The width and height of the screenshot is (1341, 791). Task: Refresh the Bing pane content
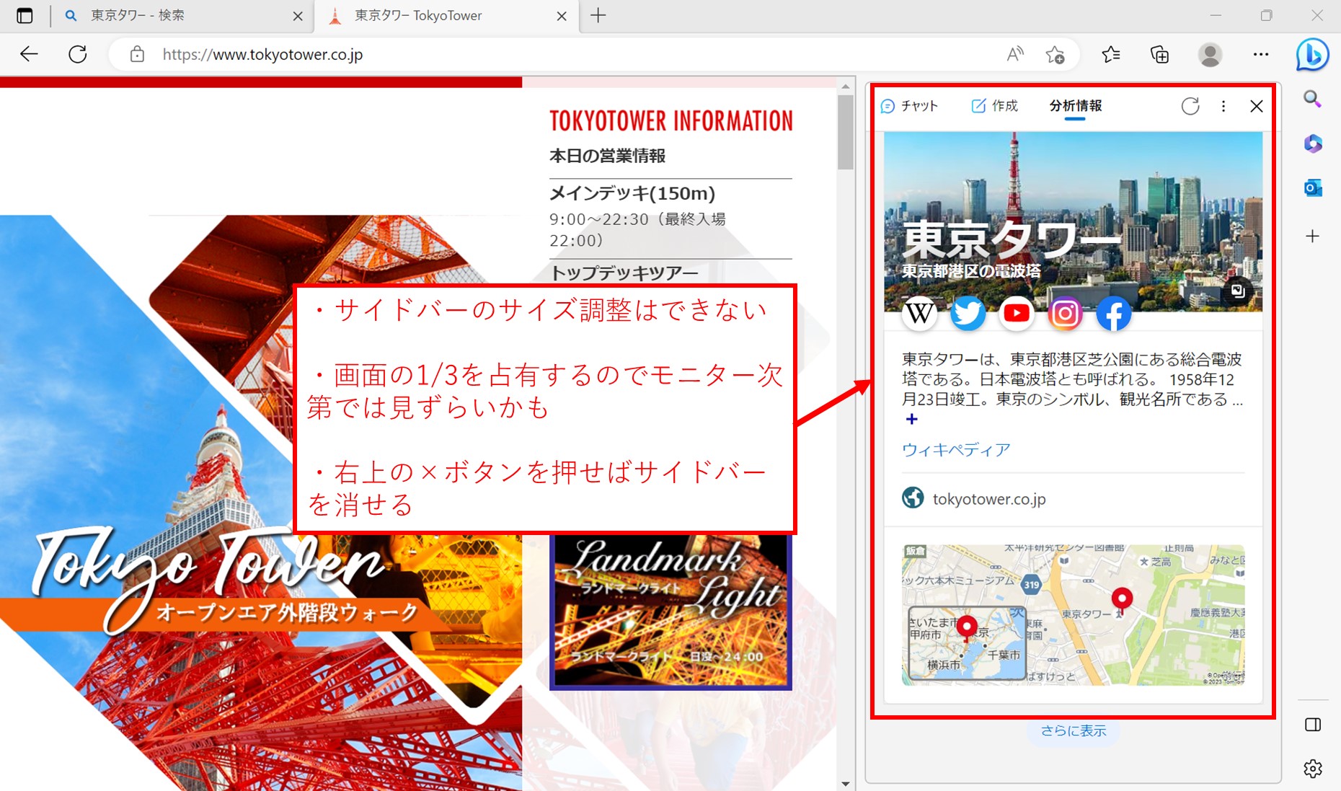pyautogui.click(x=1190, y=106)
